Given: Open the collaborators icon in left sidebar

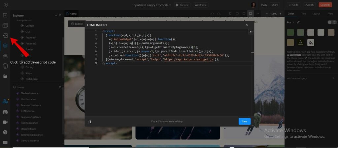Looking at the screenshot, I should (x=5, y=102).
